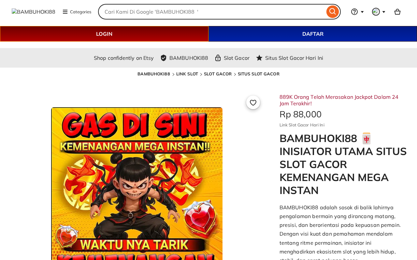417x260 pixels.
Task: Open the account avatar dropdown
Action: 379,12
